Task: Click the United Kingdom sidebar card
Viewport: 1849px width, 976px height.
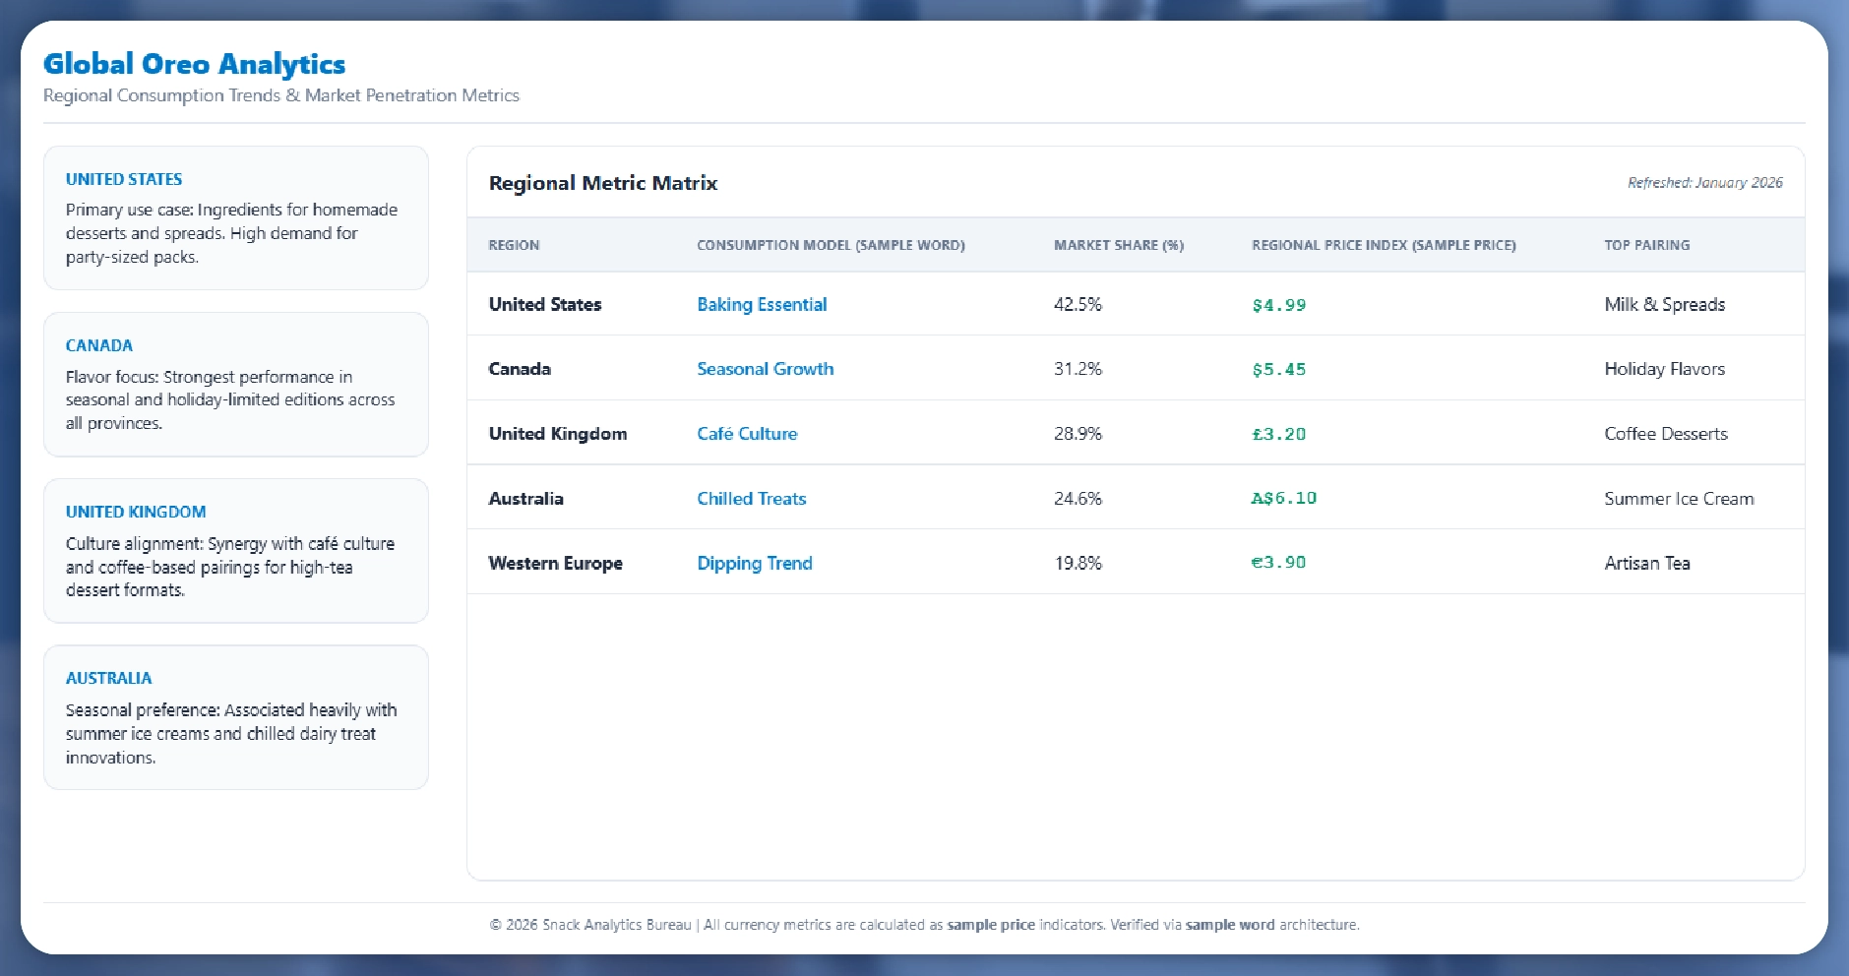Action: click(x=236, y=551)
